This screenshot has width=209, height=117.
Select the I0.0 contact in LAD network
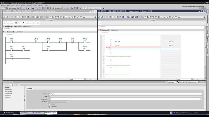tap(12, 42)
